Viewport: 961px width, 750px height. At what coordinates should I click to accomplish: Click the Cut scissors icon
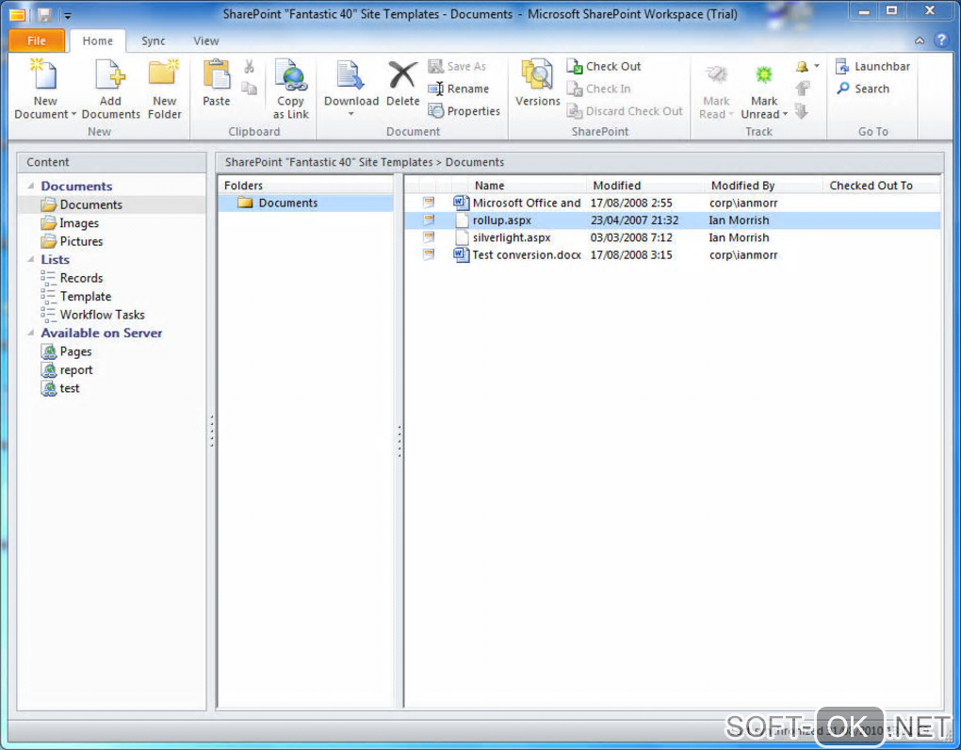pyautogui.click(x=249, y=66)
